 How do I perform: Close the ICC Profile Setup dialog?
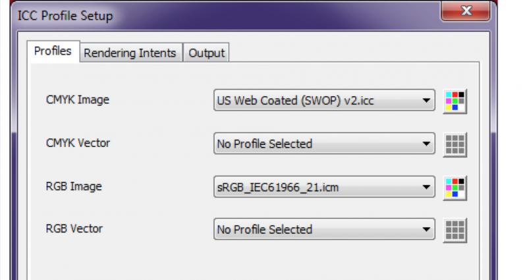tap(466, 11)
